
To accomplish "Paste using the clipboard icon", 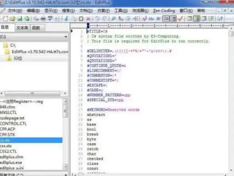I will click(x=81, y=19).
